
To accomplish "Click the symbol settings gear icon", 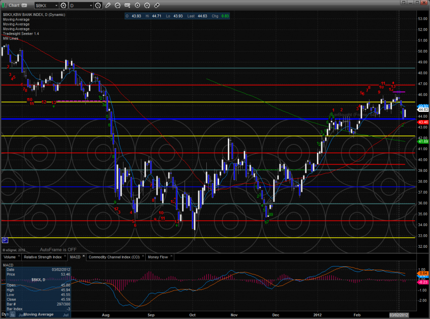I will (x=63, y=5).
